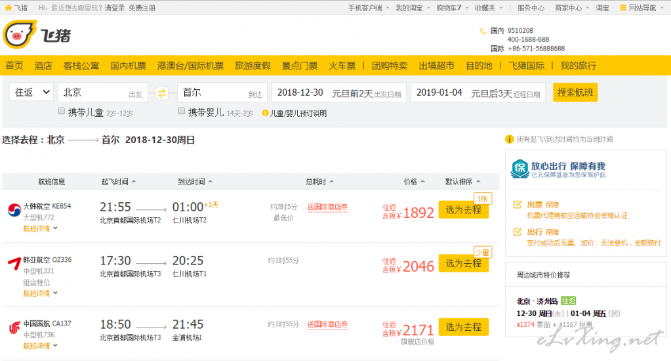Click checkmark icon beside 出行 保障
The height and width of the screenshot is (361, 671).
(518, 232)
